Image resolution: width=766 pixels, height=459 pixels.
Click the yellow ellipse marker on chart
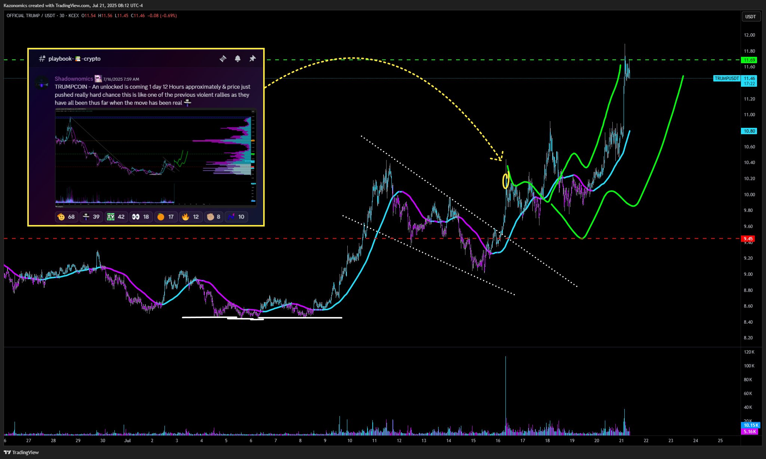pos(505,181)
